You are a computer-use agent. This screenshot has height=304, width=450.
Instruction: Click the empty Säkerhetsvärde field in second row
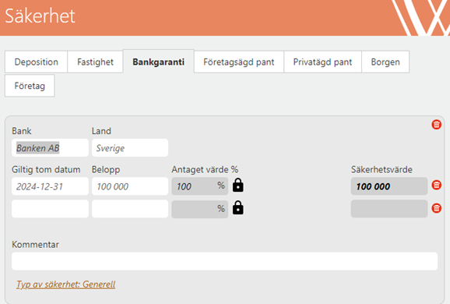[389, 209]
